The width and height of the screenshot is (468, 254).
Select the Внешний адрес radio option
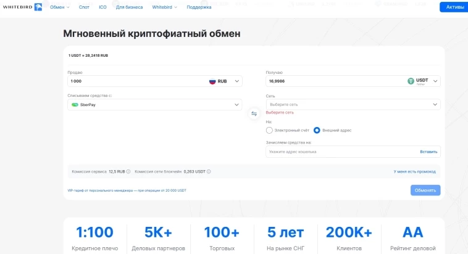coord(317,130)
